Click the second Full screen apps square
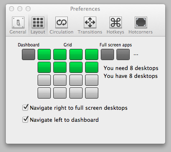This screenshot has width=171, height=152. 123,54
